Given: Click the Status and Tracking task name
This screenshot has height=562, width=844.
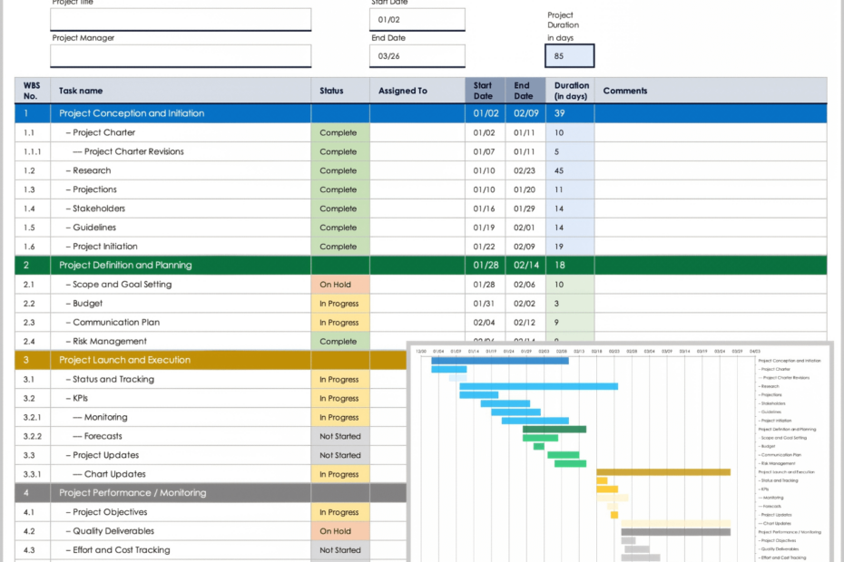Looking at the screenshot, I should pos(113,379).
